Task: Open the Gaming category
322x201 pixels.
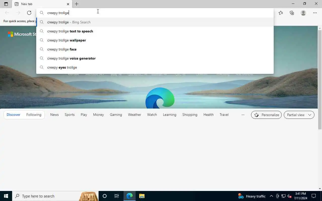Action: point(116,115)
